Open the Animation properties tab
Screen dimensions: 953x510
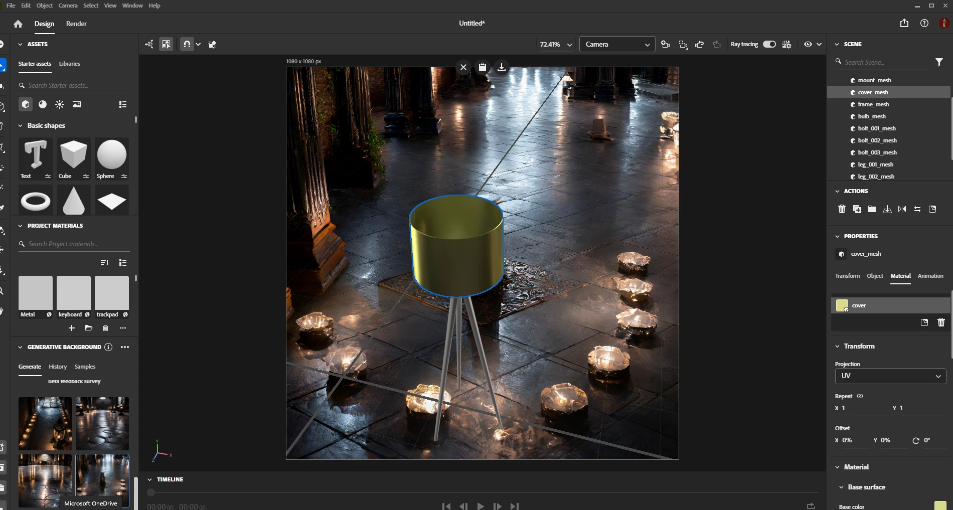[930, 276]
